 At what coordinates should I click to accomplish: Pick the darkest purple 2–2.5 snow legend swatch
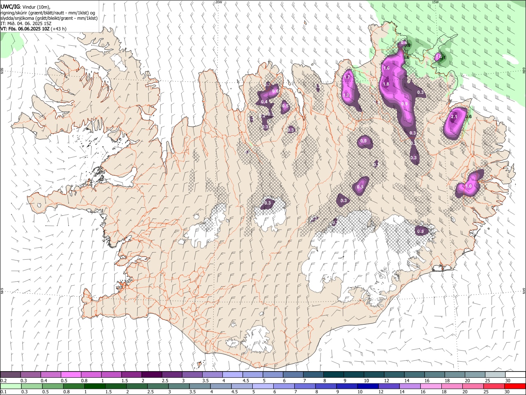(x=151, y=375)
